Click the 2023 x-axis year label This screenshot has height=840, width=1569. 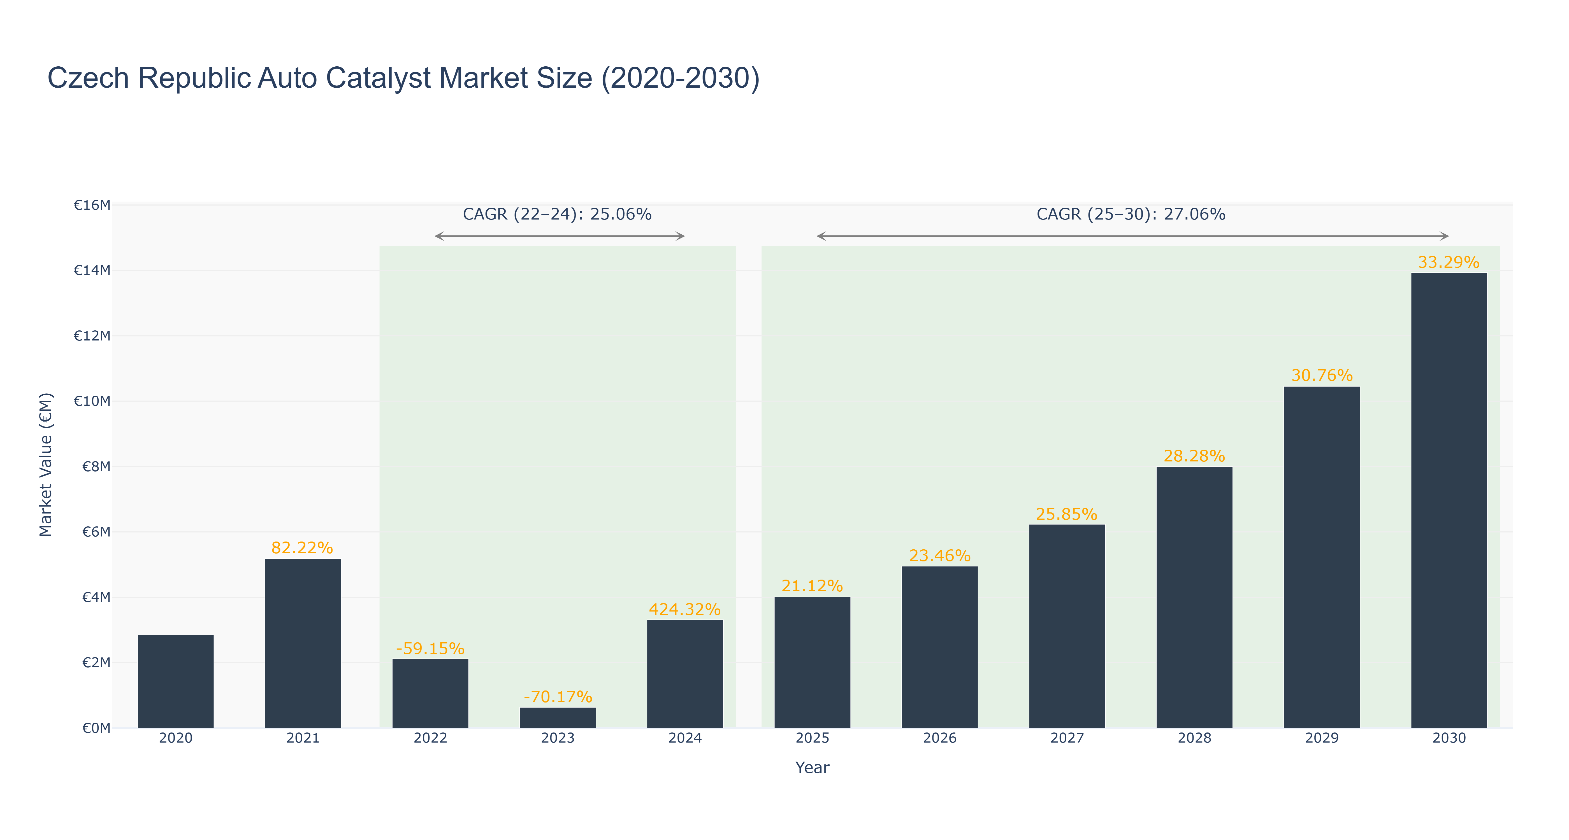tap(557, 738)
